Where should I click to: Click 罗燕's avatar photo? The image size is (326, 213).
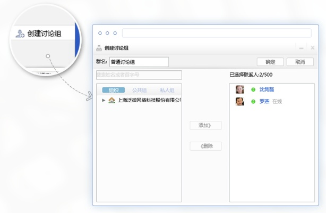click(240, 101)
